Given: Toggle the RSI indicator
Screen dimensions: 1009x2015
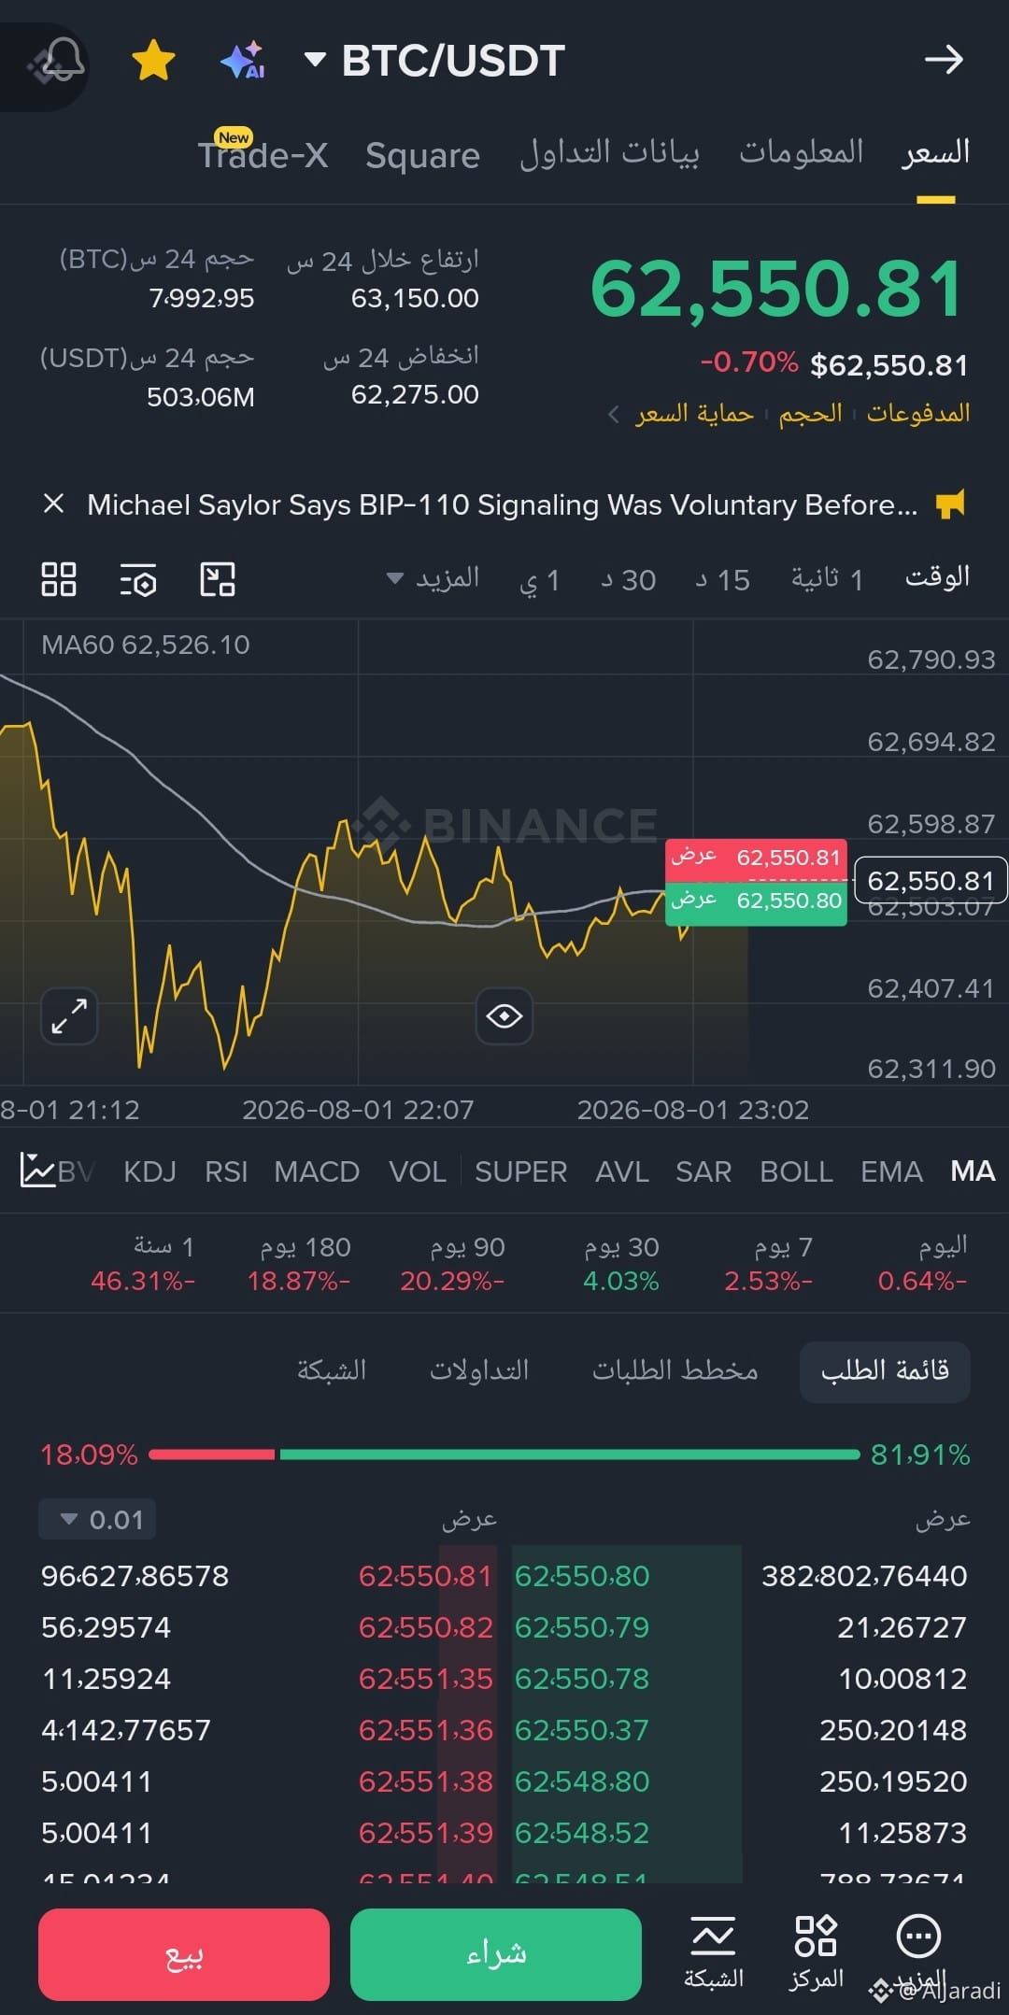Looking at the screenshot, I should pos(226,1171).
